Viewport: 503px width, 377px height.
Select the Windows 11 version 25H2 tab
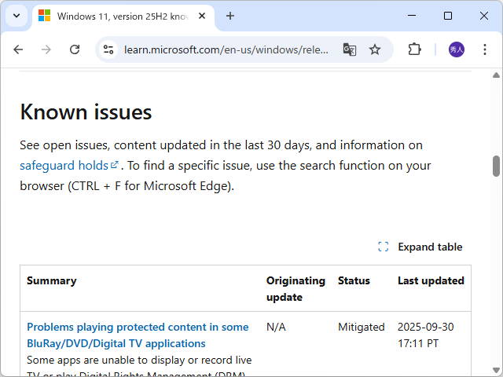point(123,16)
